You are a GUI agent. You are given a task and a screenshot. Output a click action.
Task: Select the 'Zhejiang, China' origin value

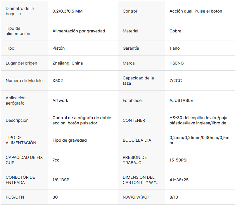coord(68,63)
